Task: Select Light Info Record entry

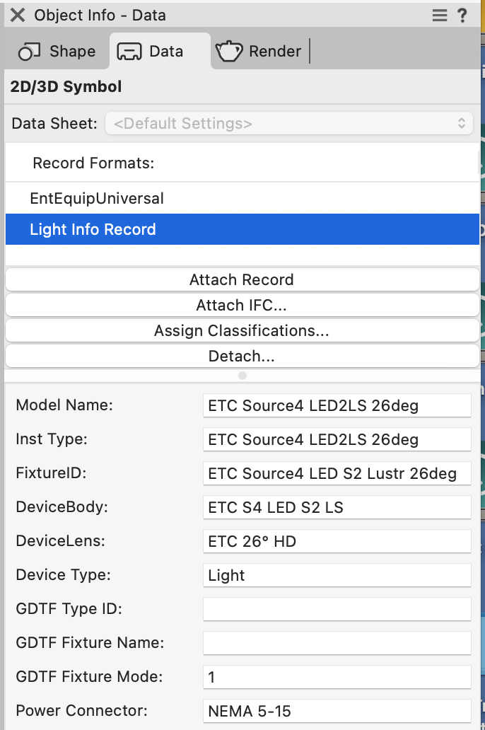Action: (x=93, y=230)
